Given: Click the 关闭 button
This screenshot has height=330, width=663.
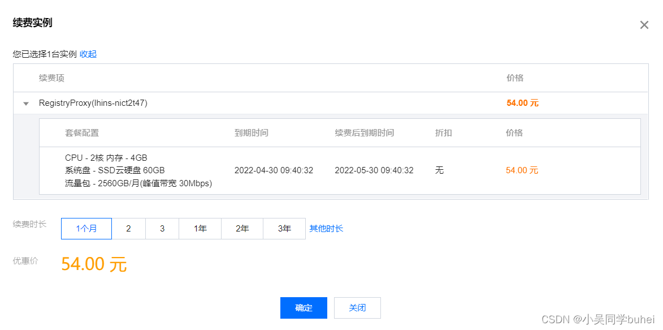Looking at the screenshot, I should tap(357, 308).
